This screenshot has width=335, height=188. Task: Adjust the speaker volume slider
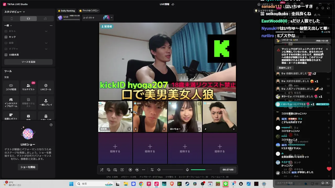[x=172, y=170]
